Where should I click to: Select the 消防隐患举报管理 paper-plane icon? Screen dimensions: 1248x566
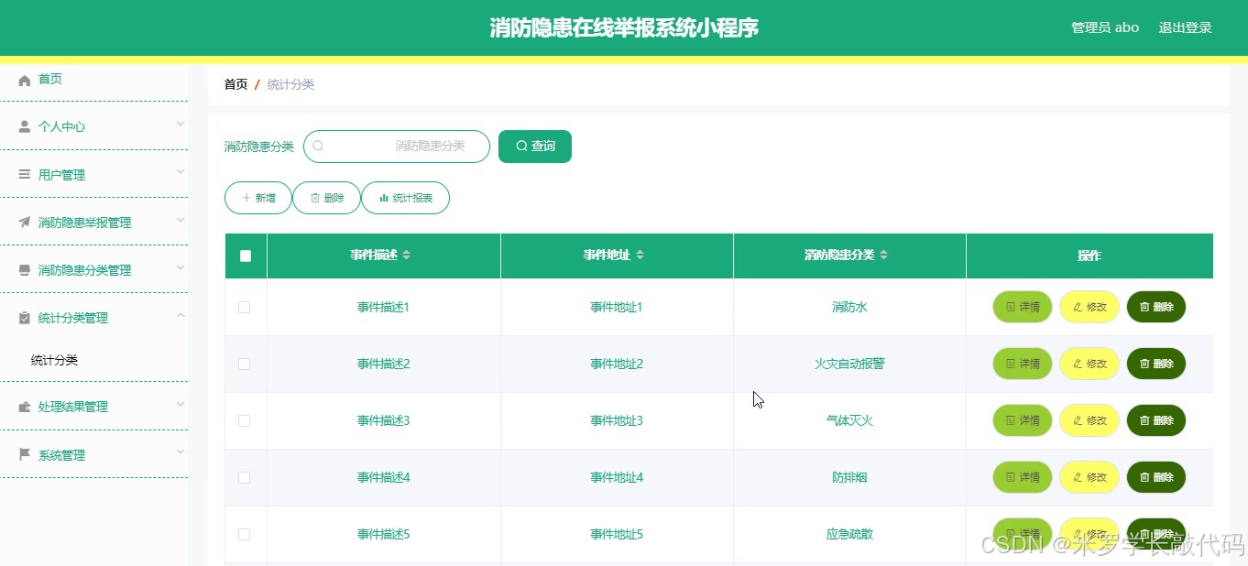pos(23,222)
